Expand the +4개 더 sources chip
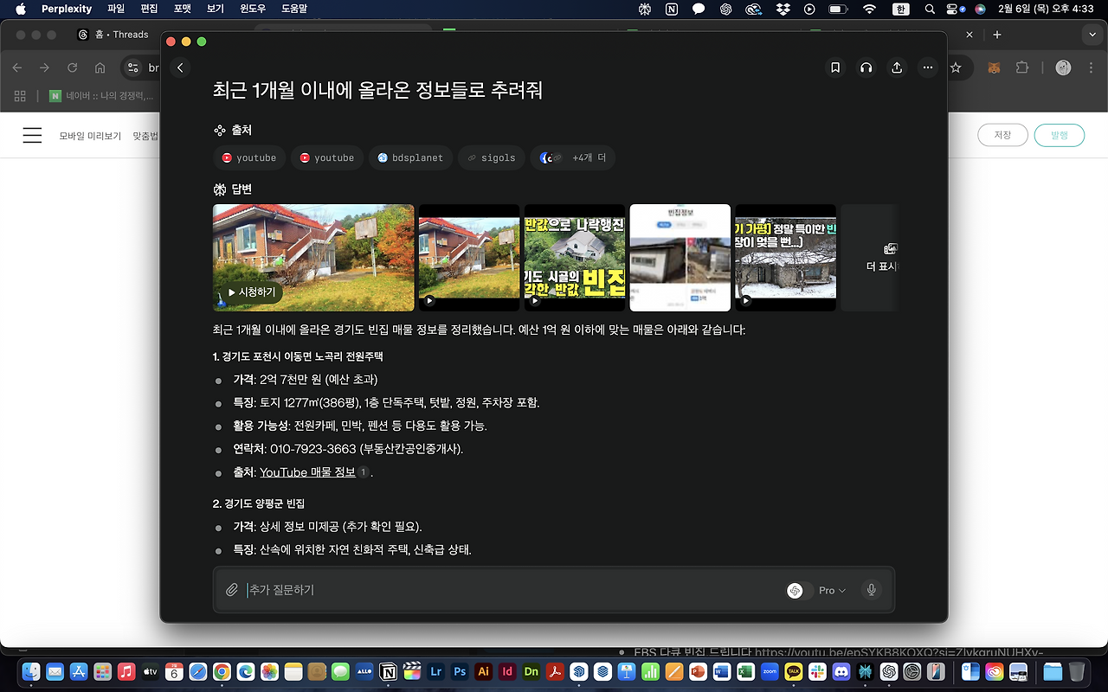1108x692 pixels. (573, 157)
